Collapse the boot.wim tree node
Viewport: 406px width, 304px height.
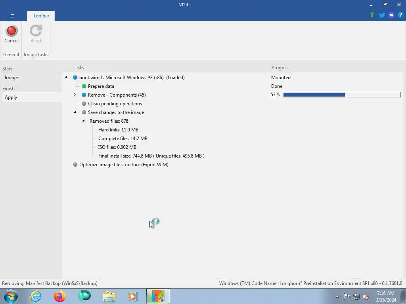pos(66,77)
